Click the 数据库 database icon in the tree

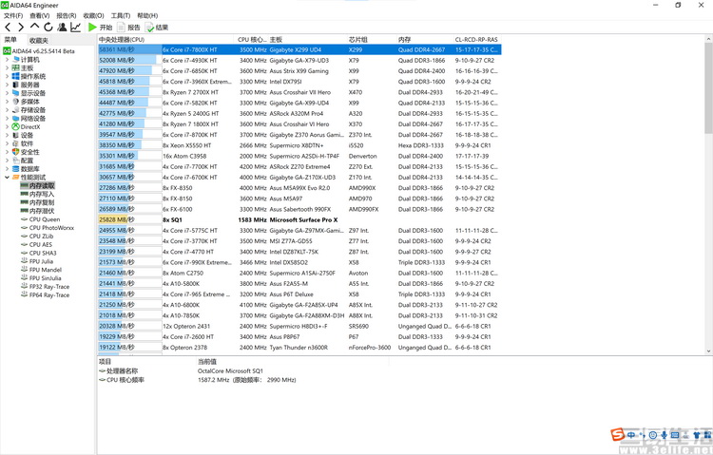tap(16, 169)
